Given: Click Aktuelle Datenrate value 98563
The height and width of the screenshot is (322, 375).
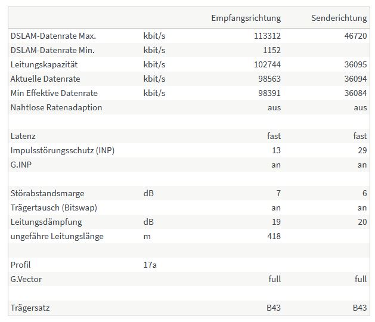Looking at the screenshot, I should tap(269, 79).
